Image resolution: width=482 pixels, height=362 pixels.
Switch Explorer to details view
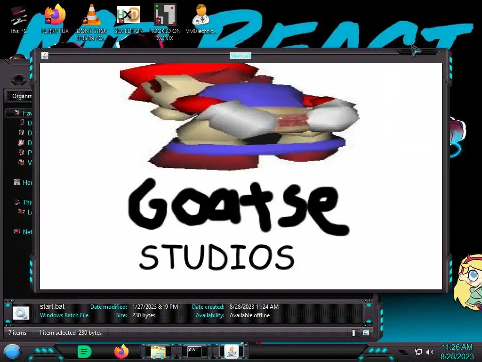355,333
